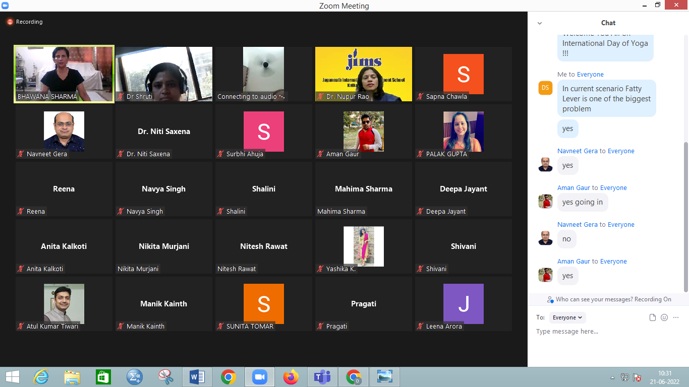Open the Snipping Tool taskbar icon
Image resolution: width=689 pixels, height=387 pixels.
click(x=165, y=377)
